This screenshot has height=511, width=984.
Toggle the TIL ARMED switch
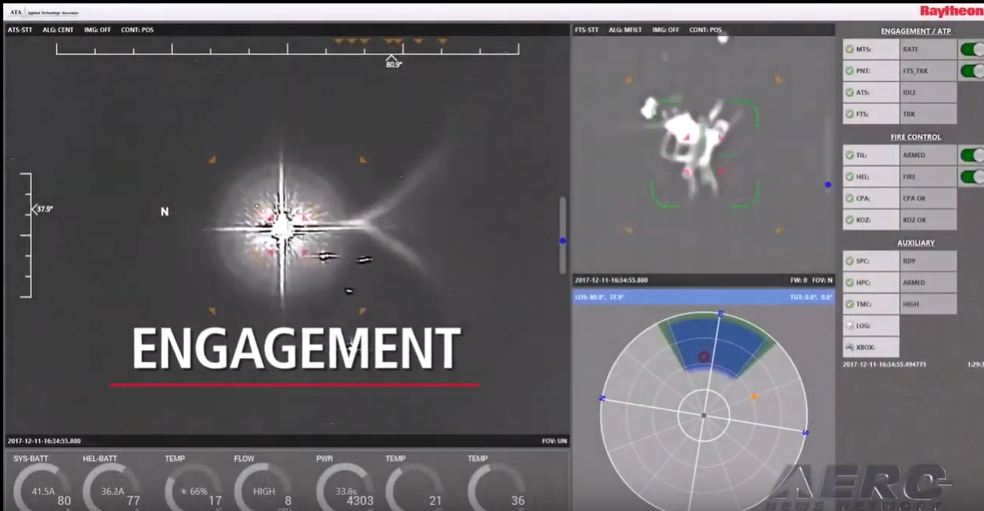[x=972, y=155]
